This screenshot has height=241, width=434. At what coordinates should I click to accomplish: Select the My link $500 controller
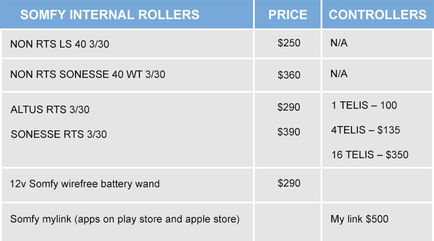[x=359, y=219]
